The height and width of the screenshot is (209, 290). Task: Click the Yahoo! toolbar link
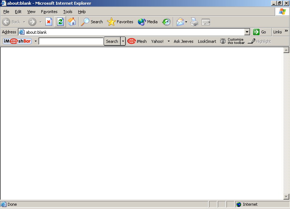157,41
